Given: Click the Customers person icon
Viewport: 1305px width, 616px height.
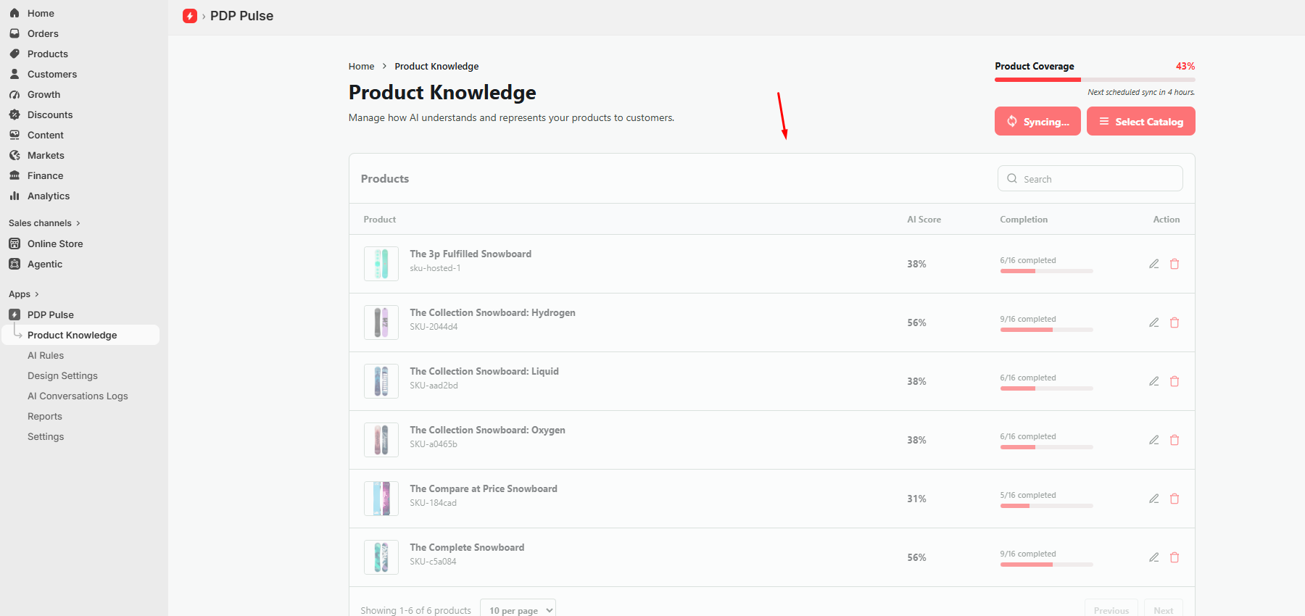Looking at the screenshot, I should 14,74.
